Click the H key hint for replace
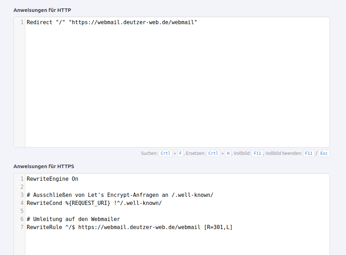 click(228, 153)
